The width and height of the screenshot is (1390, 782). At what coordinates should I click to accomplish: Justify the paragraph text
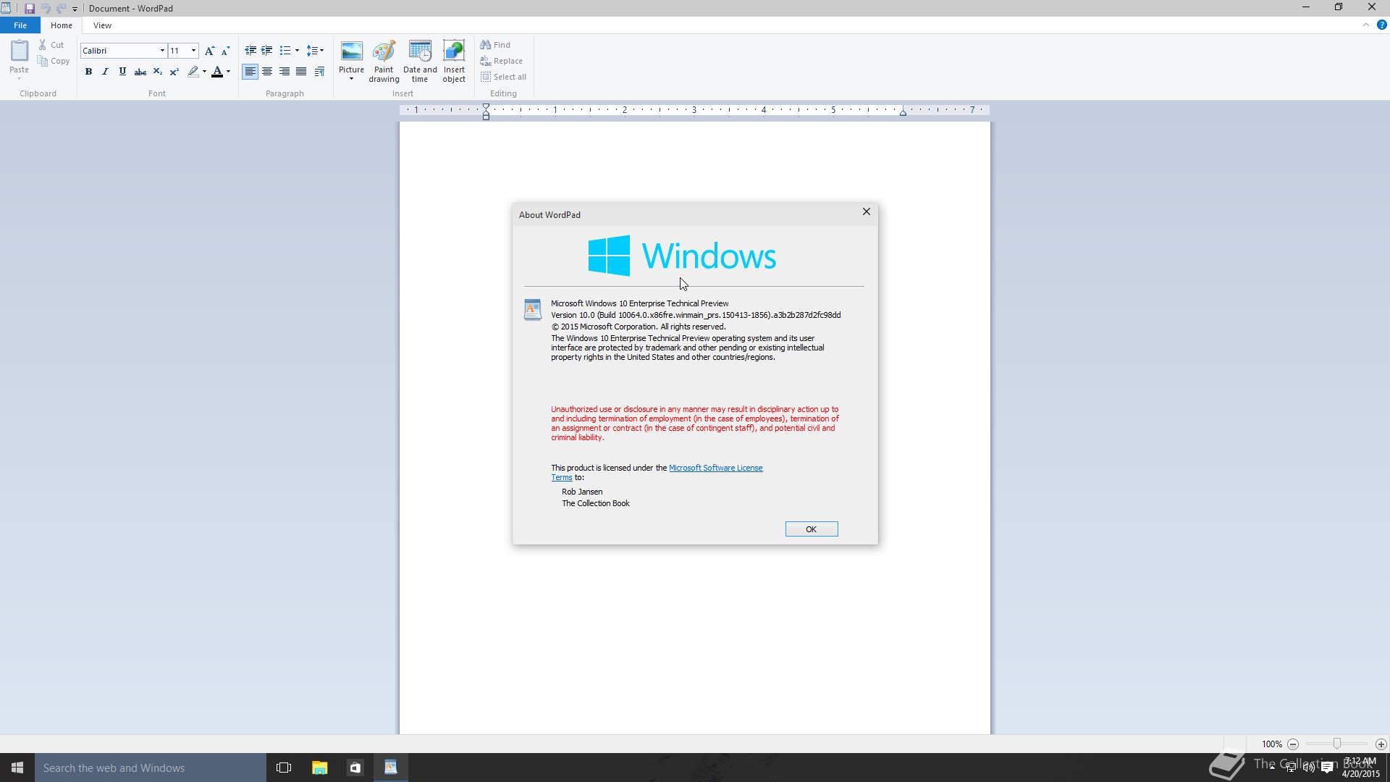point(301,72)
